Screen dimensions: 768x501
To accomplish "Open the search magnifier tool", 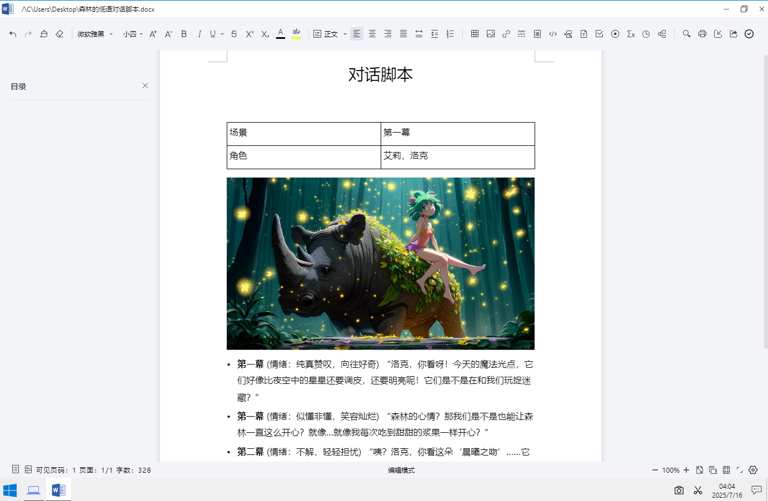I will pos(686,34).
